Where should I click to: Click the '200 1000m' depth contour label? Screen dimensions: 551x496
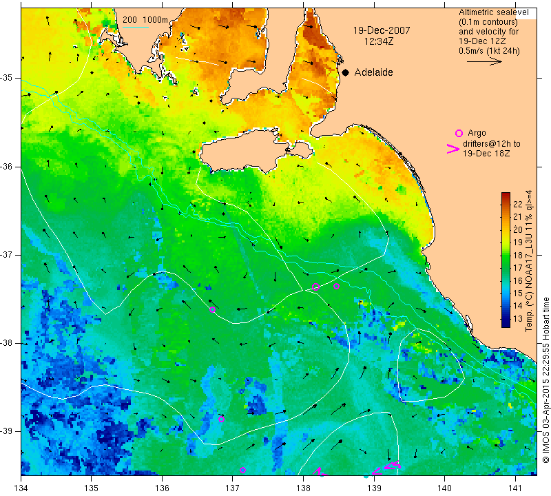[145, 20]
